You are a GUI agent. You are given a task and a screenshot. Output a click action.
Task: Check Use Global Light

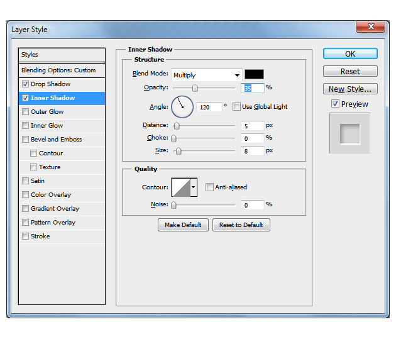pos(236,106)
